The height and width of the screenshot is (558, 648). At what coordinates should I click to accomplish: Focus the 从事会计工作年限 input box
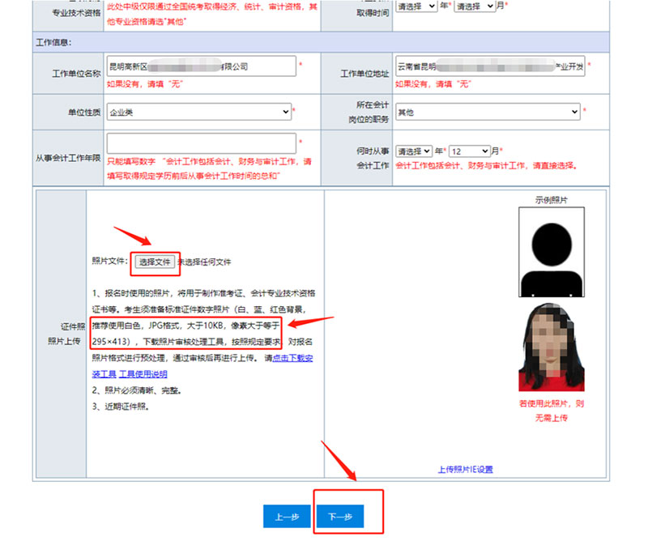click(x=201, y=143)
